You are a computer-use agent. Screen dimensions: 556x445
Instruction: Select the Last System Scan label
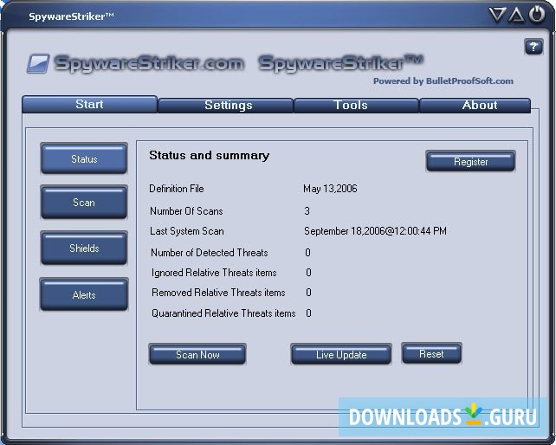pyautogui.click(x=187, y=231)
